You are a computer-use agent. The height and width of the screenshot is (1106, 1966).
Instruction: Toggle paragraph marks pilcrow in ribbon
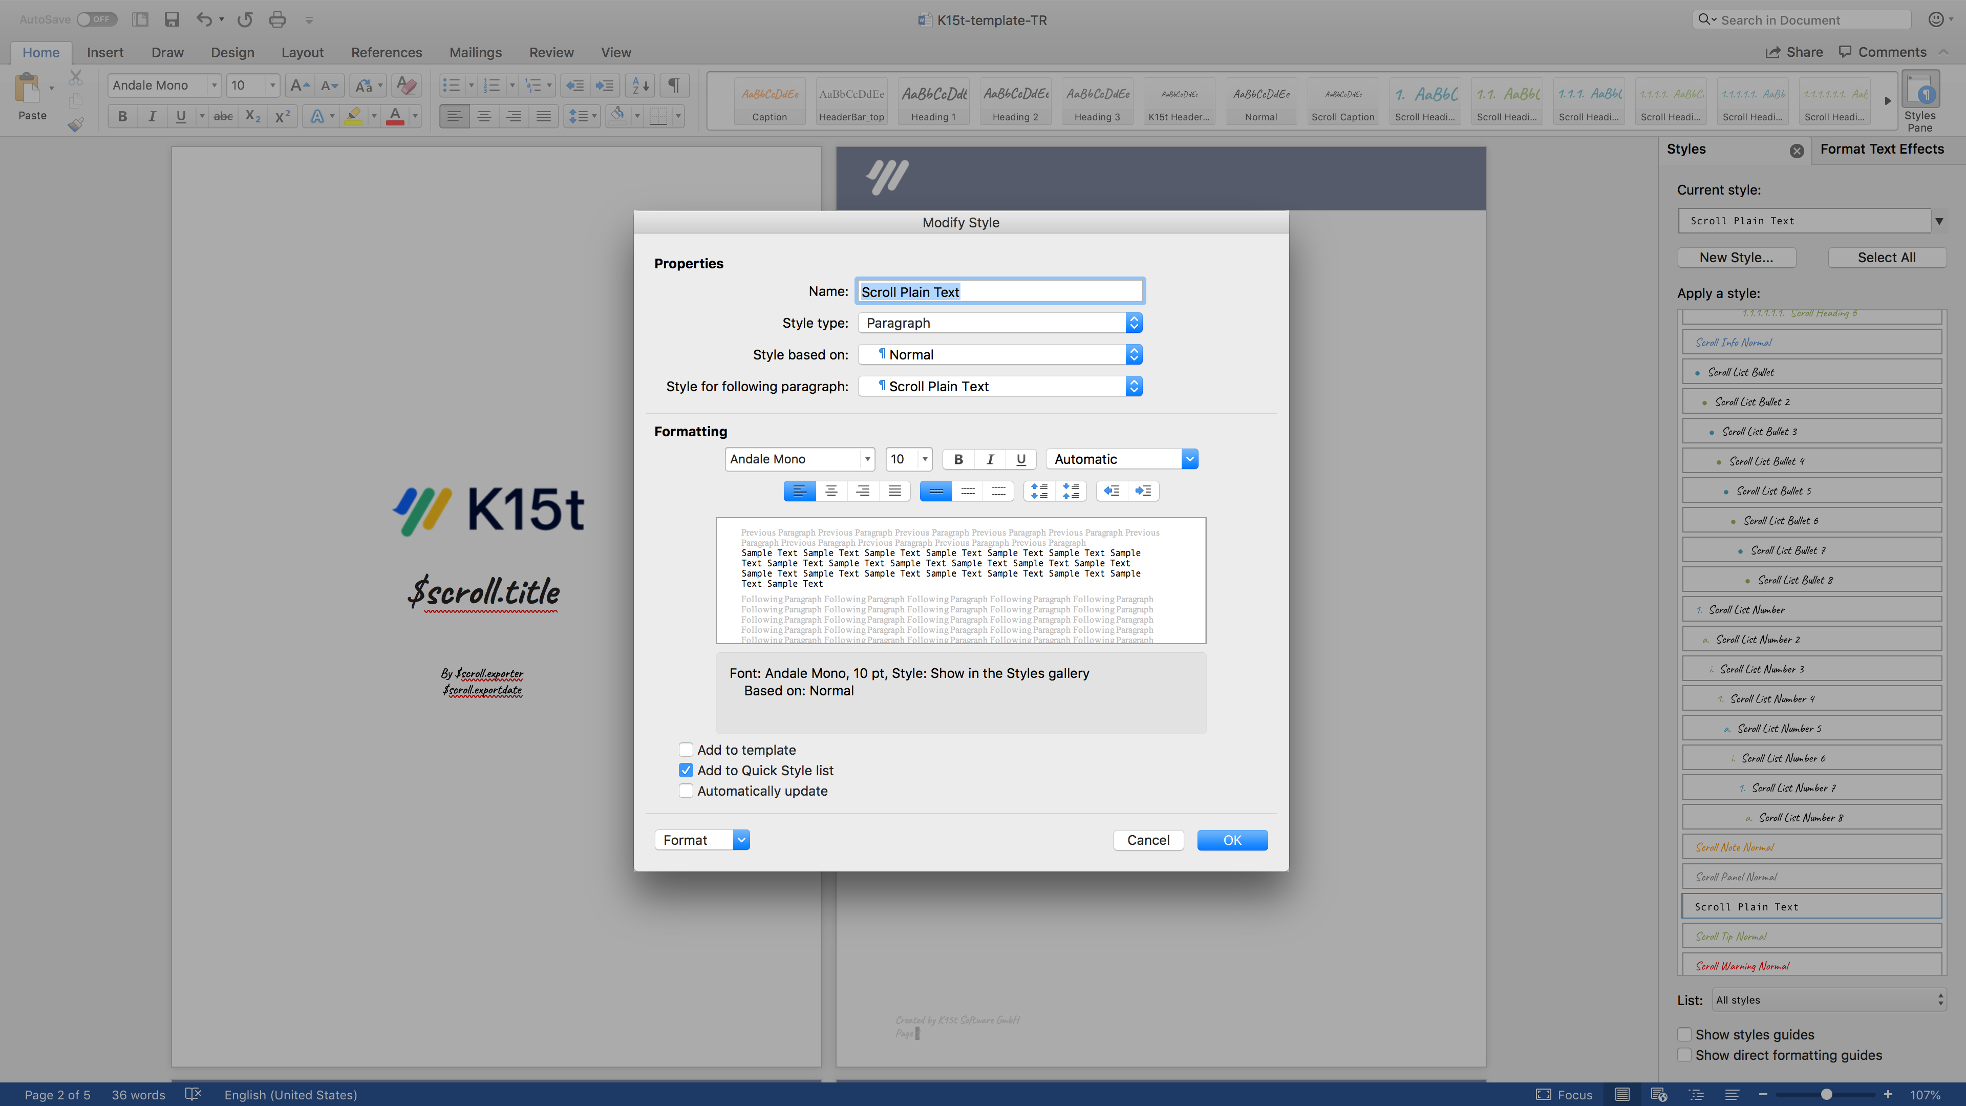point(674,86)
